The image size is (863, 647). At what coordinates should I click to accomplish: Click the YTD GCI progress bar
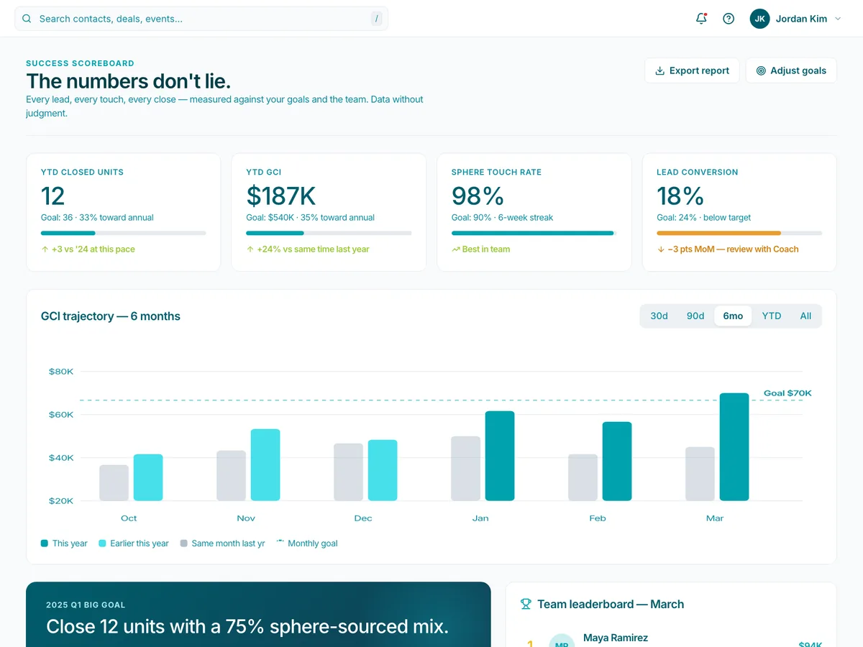click(x=329, y=233)
